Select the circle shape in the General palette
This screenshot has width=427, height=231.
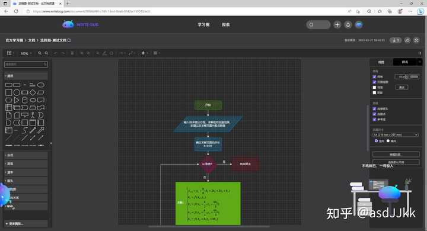click(17, 92)
